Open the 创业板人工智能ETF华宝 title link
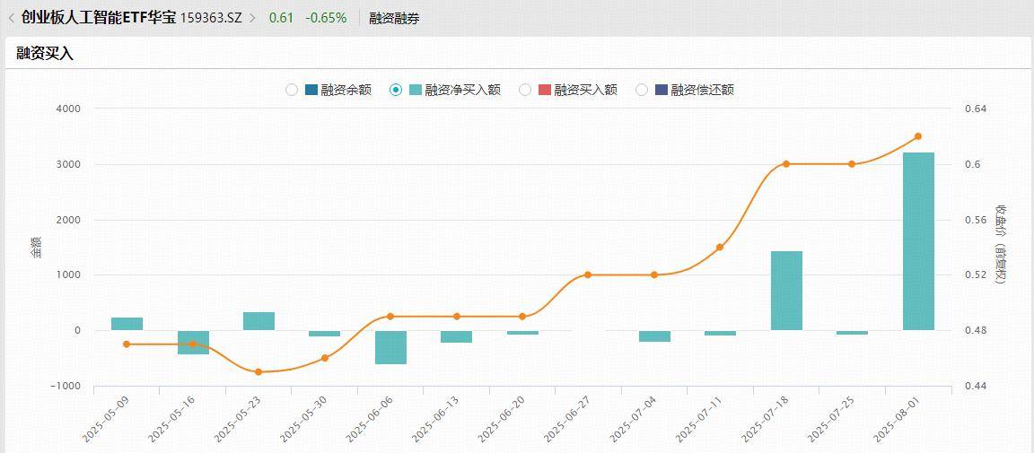Screen dimensions: 1034x453 (99, 18)
